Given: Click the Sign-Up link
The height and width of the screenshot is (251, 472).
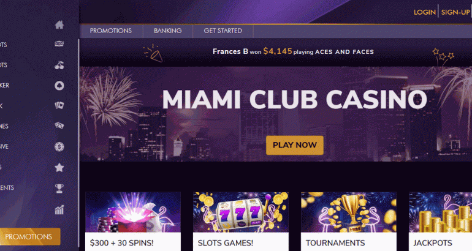Looking at the screenshot, I should (x=455, y=12).
